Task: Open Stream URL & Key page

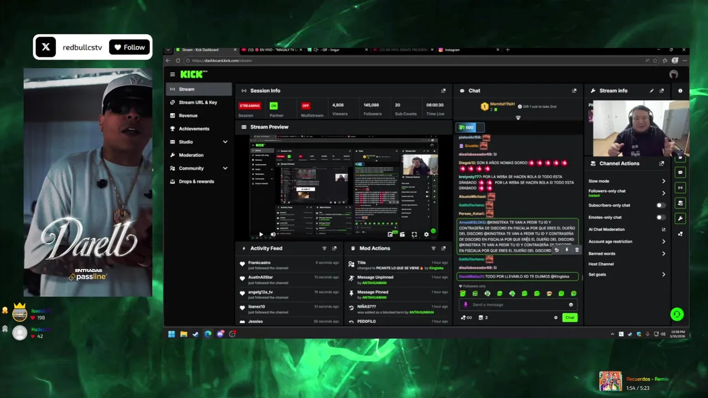Action: (200, 102)
